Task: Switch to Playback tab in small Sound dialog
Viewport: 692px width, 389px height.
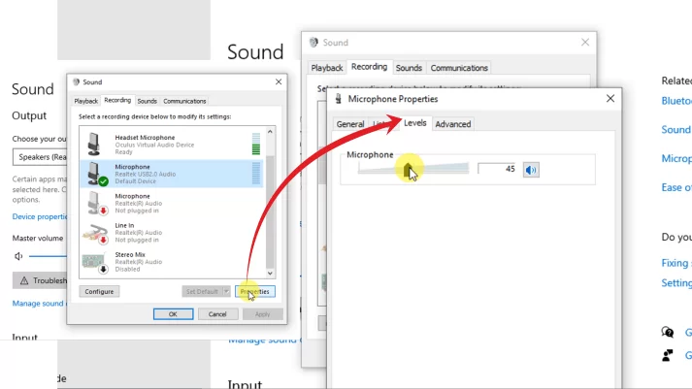Action: [x=86, y=101]
